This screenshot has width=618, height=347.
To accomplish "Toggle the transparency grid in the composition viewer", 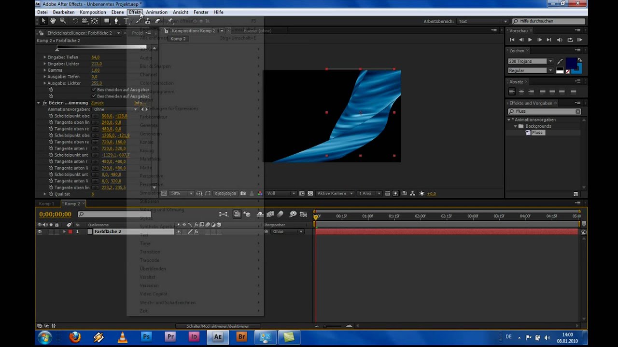I will tap(310, 193).
